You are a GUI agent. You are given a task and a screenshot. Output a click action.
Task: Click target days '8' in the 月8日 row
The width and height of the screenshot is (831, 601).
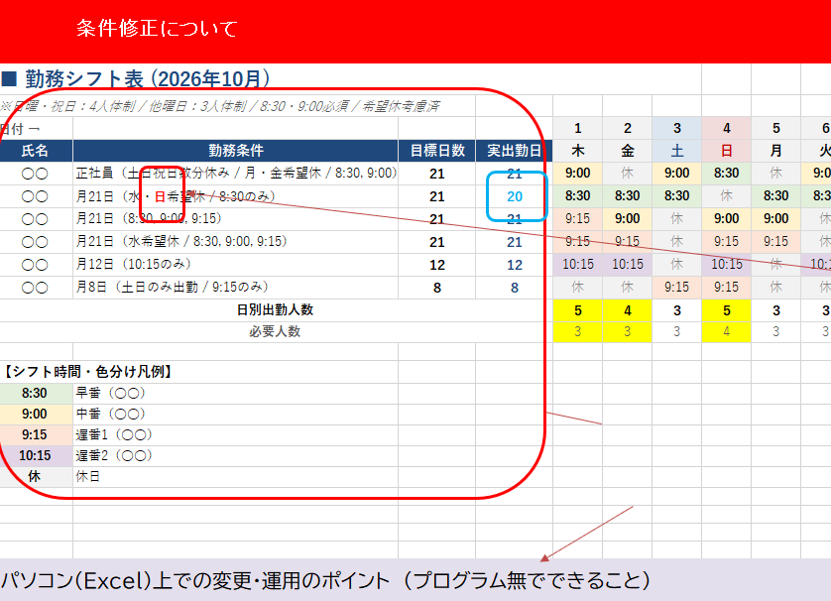[437, 288]
